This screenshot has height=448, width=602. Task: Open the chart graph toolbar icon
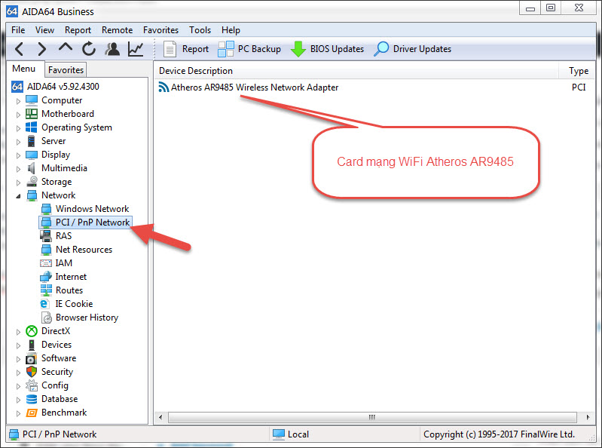tap(136, 49)
